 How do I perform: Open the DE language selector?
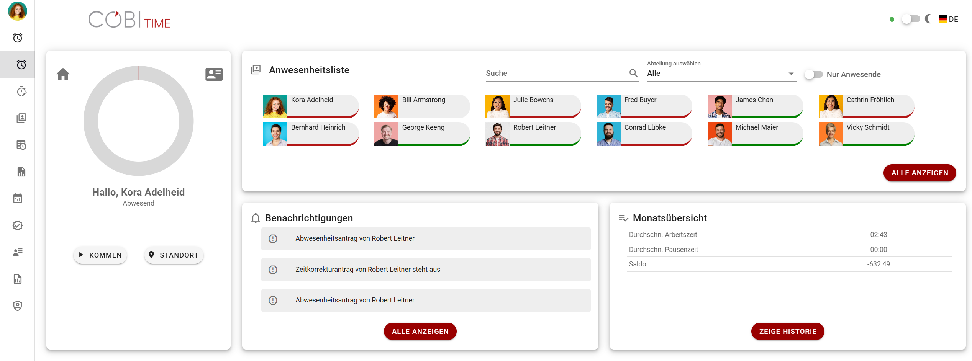pyautogui.click(x=949, y=19)
